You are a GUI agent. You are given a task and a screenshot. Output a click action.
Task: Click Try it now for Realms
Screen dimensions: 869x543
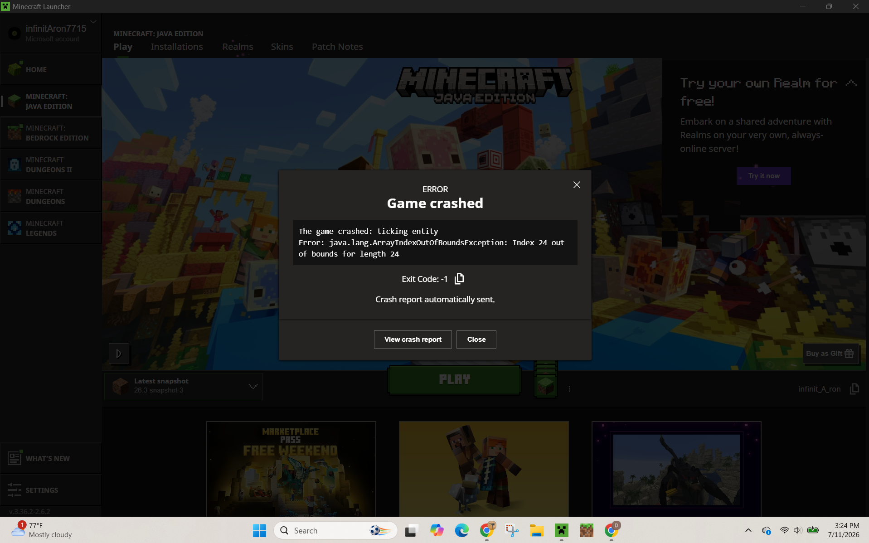tap(764, 176)
